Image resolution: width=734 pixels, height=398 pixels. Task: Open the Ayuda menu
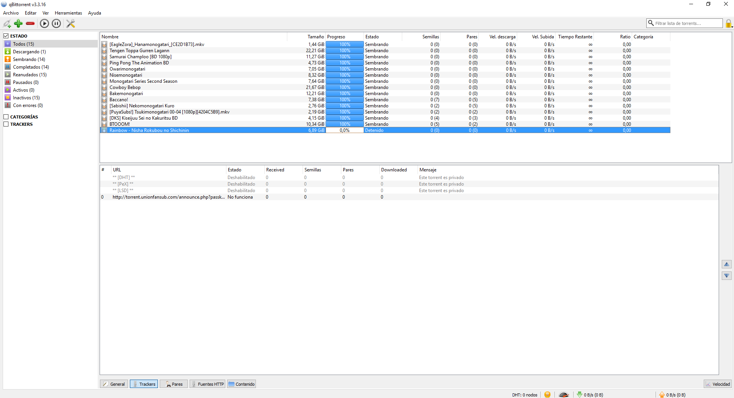pos(95,13)
